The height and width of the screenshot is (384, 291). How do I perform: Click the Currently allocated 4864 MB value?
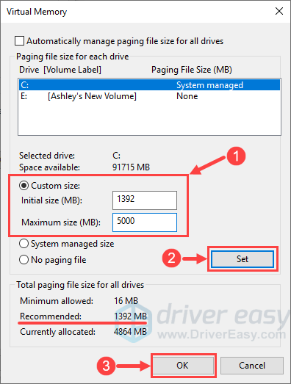point(130,332)
